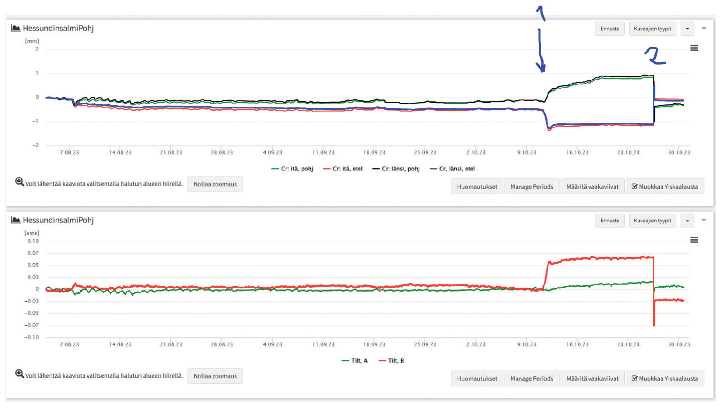Click the 30.10.23 date label on the tilt chart axis

tap(679, 344)
